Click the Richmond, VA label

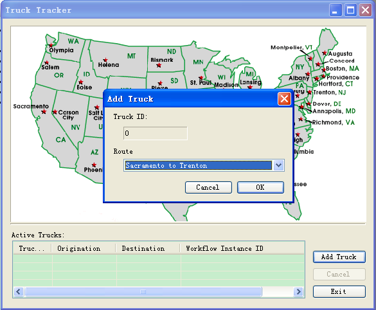point(334,122)
